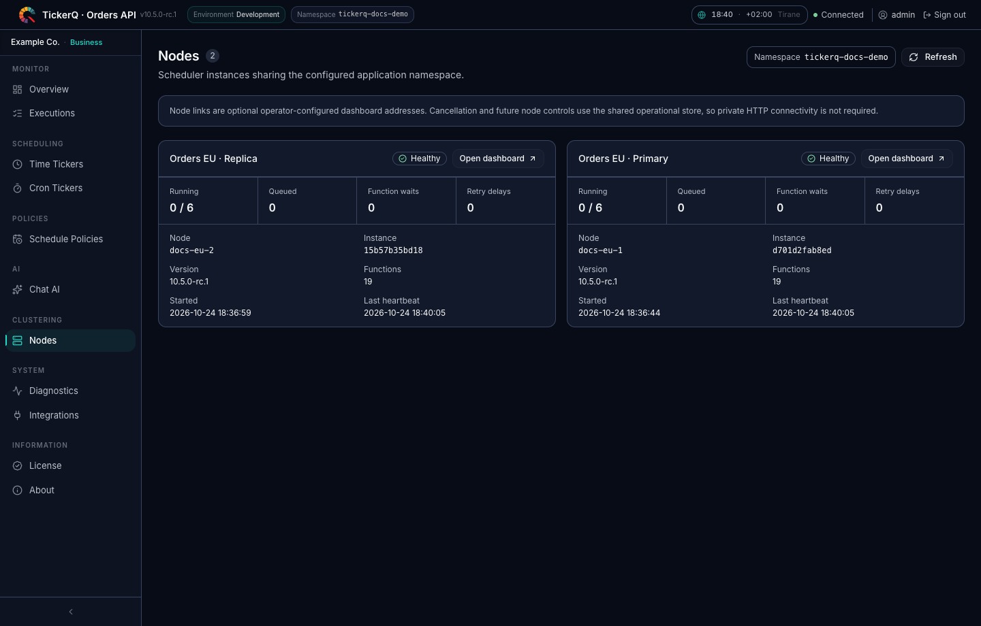Image resolution: width=981 pixels, height=626 pixels.
Task: Click the admin user icon
Action: click(883, 14)
